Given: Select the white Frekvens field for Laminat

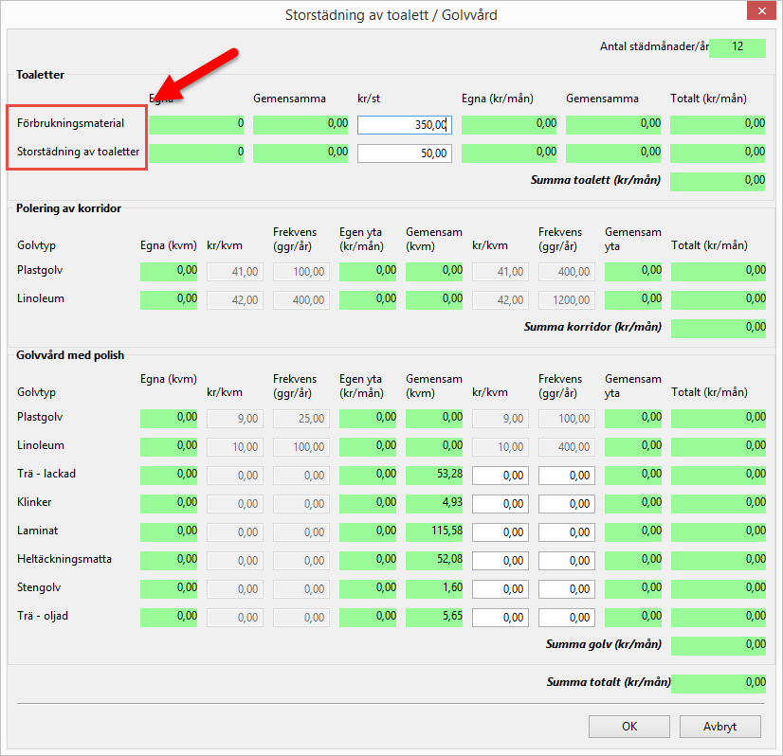Looking at the screenshot, I should click(x=566, y=531).
